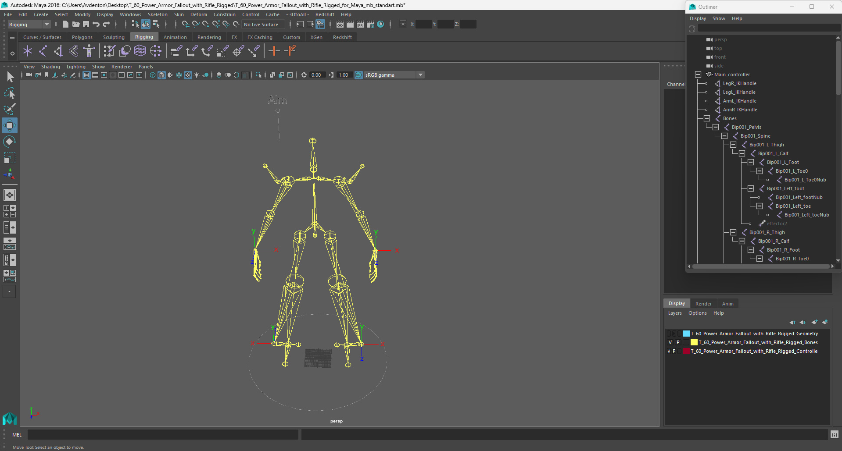Click the create new layer icon
Image resolution: width=842 pixels, height=451 pixels.
click(x=814, y=322)
